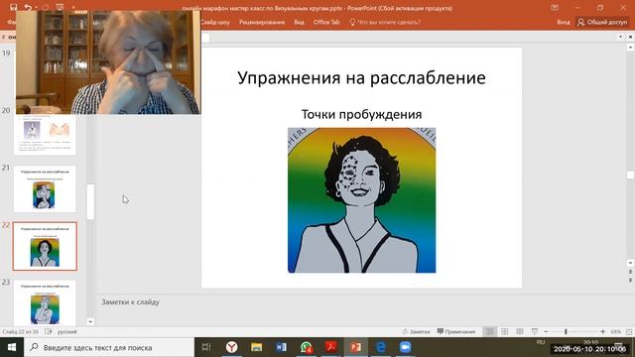Screen dimensions: 635x357
Task: Click the 'Что вы хотите сделать?' search box
Action: pyautogui.click(x=389, y=22)
